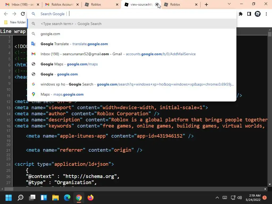Open the Maps - maps.google.com suggestion
272x204 pixels.
pyautogui.click(x=132, y=94)
